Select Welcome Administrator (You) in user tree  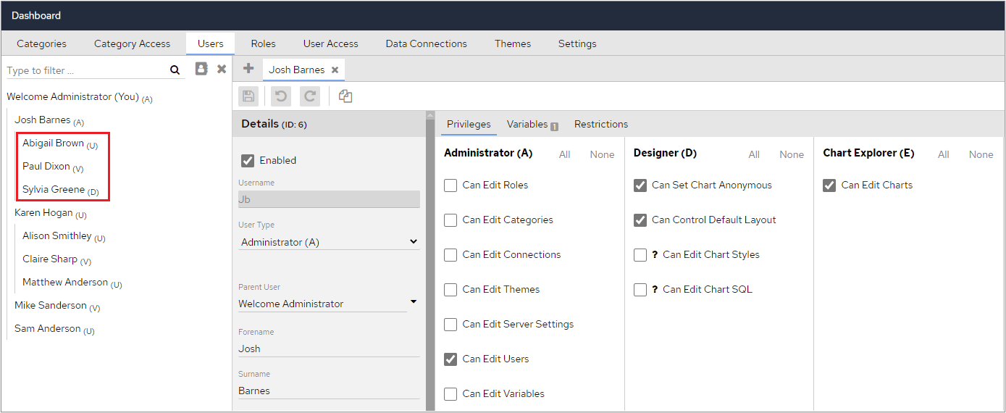pos(80,97)
